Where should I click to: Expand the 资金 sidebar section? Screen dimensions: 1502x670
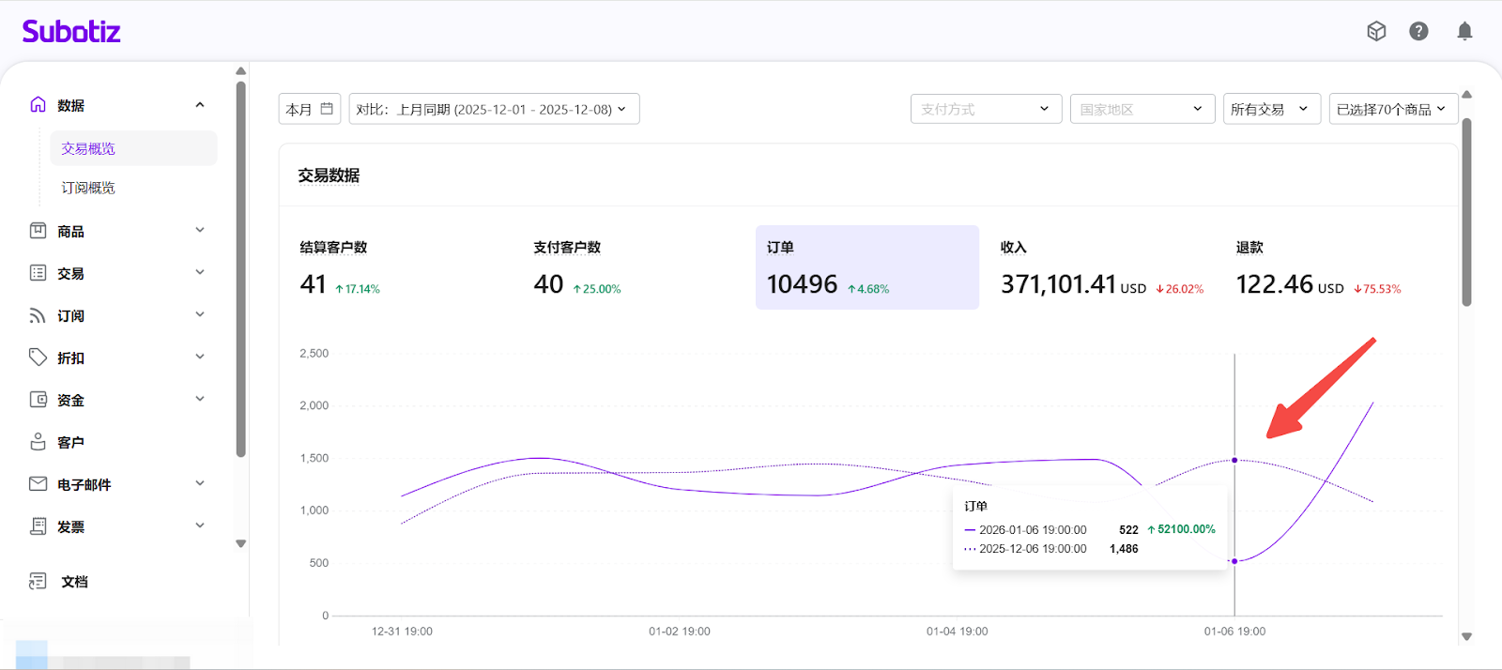tap(200, 400)
